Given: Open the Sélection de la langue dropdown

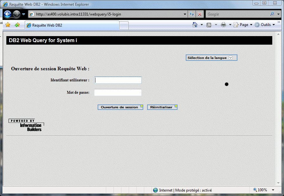Looking at the screenshot, I should coord(211,58).
